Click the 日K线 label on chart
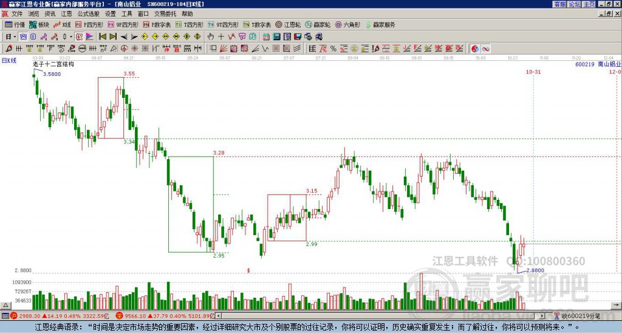Screen dimensions: 622x333 (9, 61)
